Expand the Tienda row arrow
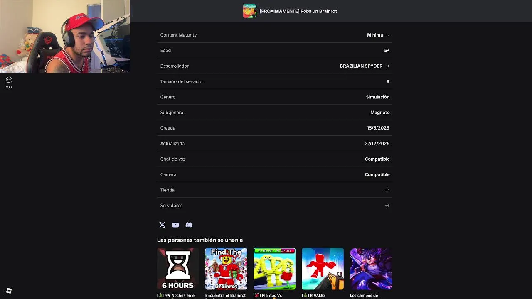Screen dimensions: 532x299 tap(387, 190)
